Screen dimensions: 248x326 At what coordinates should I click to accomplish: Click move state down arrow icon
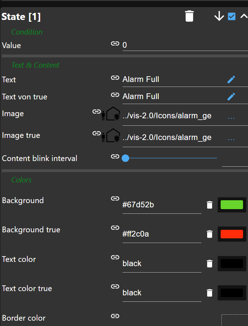[x=219, y=16]
